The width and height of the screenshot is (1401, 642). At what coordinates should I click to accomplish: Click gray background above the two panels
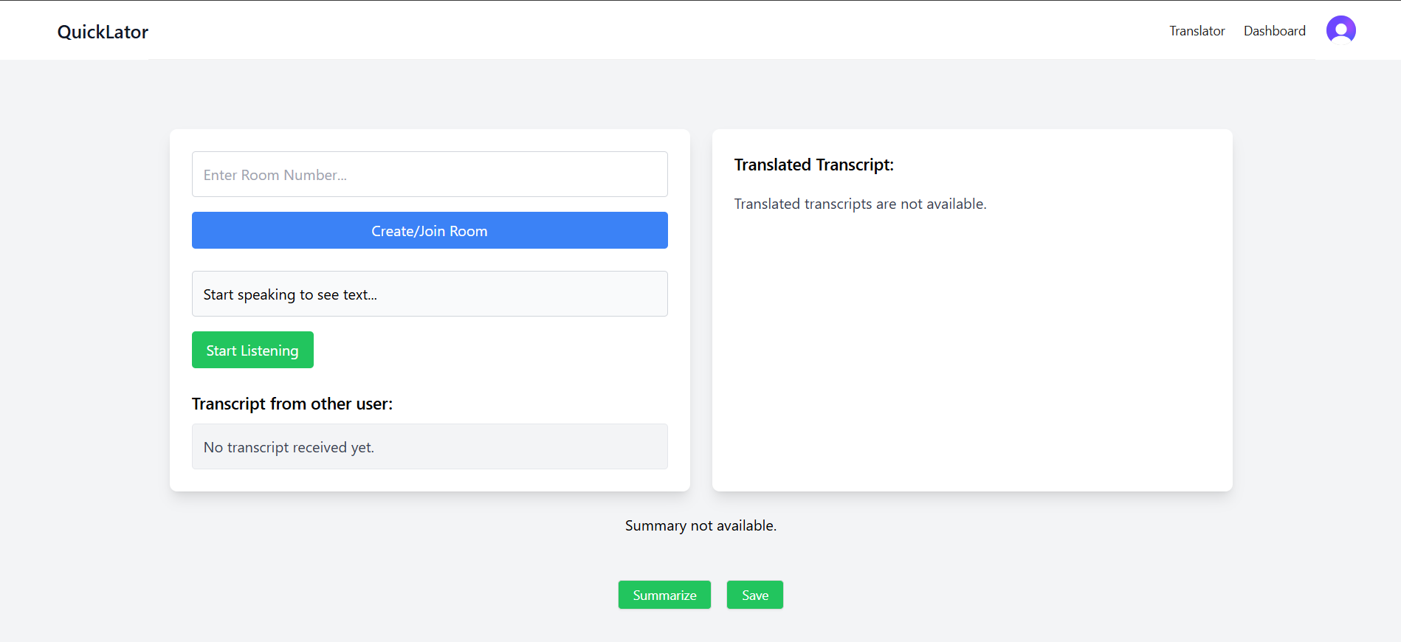coord(700,94)
